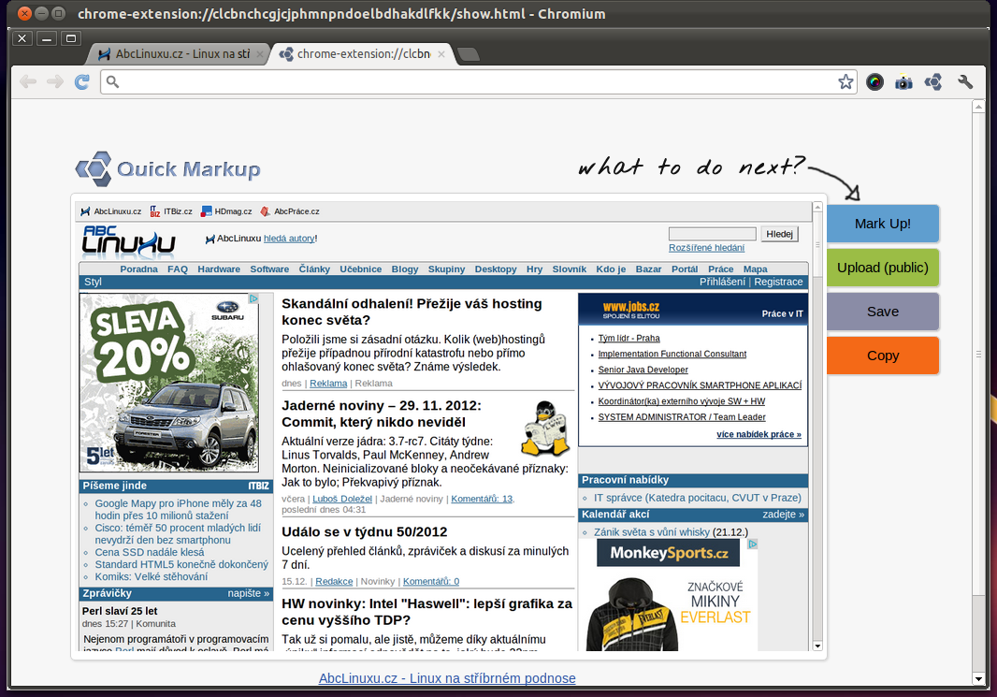The width and height of the screenshot is (997, 697).
Task: Open the Skandální odhalení article headline
Action: 412,312
